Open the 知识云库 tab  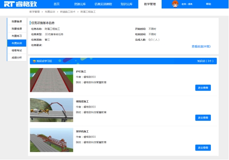tap(126, 4)
